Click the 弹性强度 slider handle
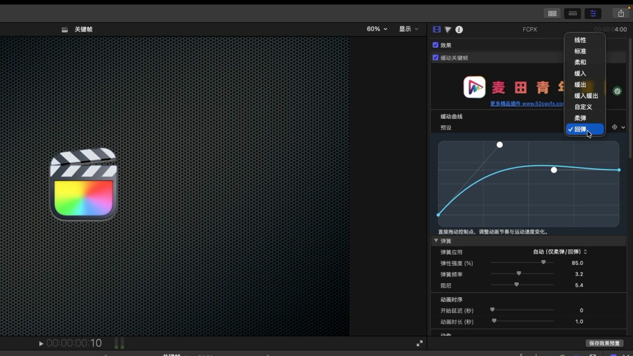The image size is (633, 356). pyautogui.click(x=543, y=262)
